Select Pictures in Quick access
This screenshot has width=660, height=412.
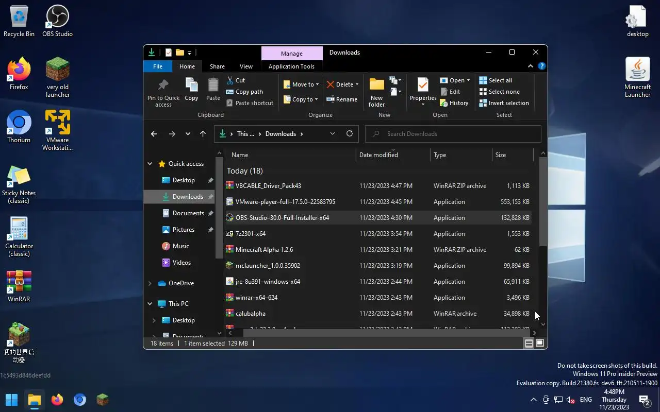click(x=183, y=230)
